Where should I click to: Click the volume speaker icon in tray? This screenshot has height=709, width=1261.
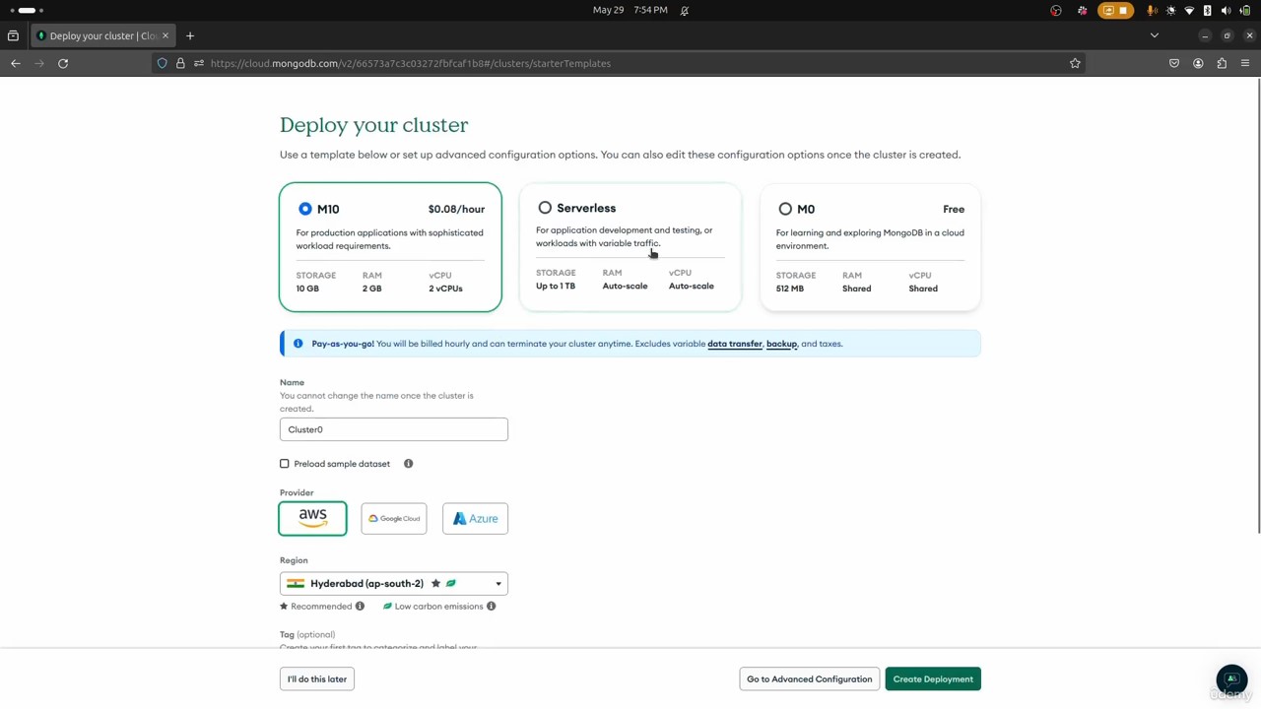point(1226,10)
